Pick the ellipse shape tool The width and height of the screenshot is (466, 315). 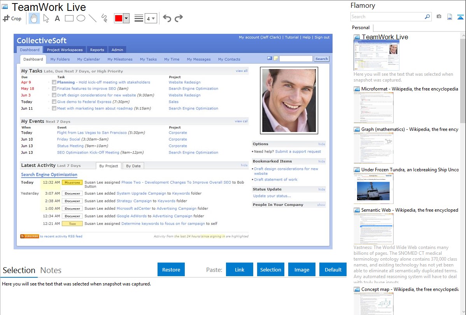point(81,18)
